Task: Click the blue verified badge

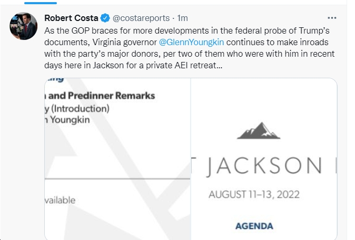Action: 105,18
